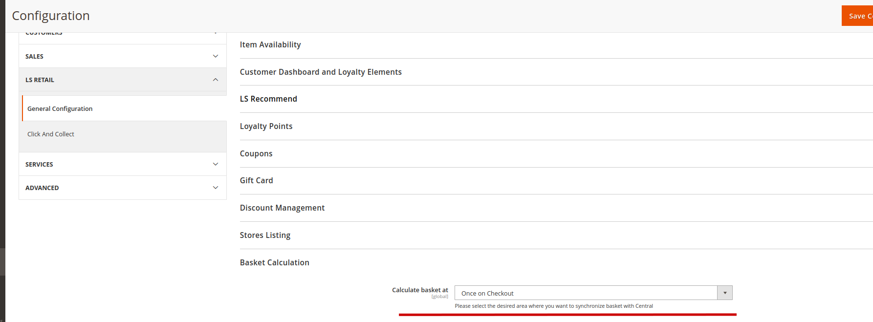873x322 pixels.
Task: Expand the Item Availability section
Action: coord(270,45)
